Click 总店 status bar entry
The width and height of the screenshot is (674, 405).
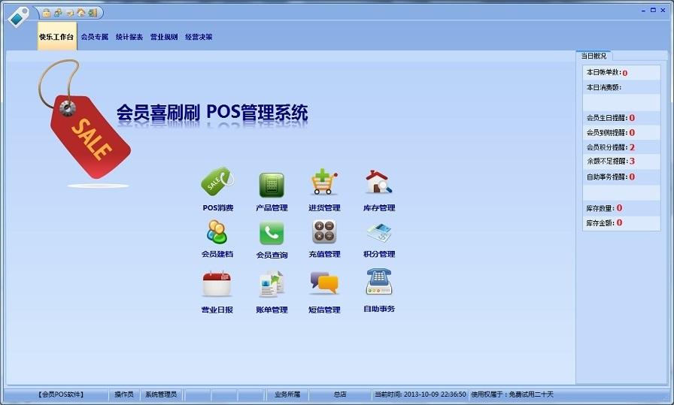[x=339, y=394]
